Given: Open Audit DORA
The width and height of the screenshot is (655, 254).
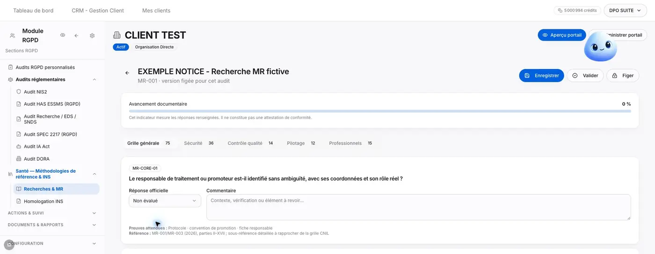Looking at the screenshot, I should coord(56,159).
